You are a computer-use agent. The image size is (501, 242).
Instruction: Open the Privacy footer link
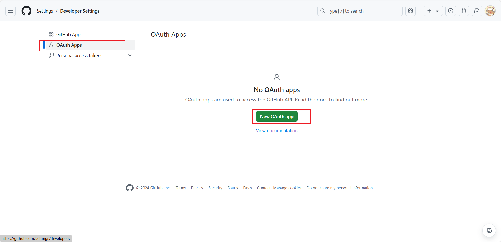[x=197, y=188]
